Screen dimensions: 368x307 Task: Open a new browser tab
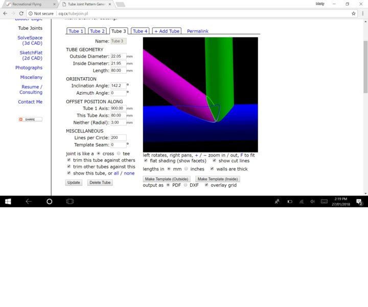point(121,5)
